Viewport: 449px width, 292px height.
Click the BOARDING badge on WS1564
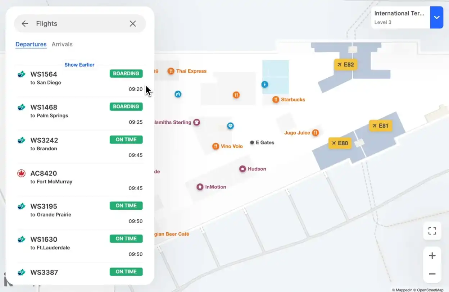tap(126, 73)
